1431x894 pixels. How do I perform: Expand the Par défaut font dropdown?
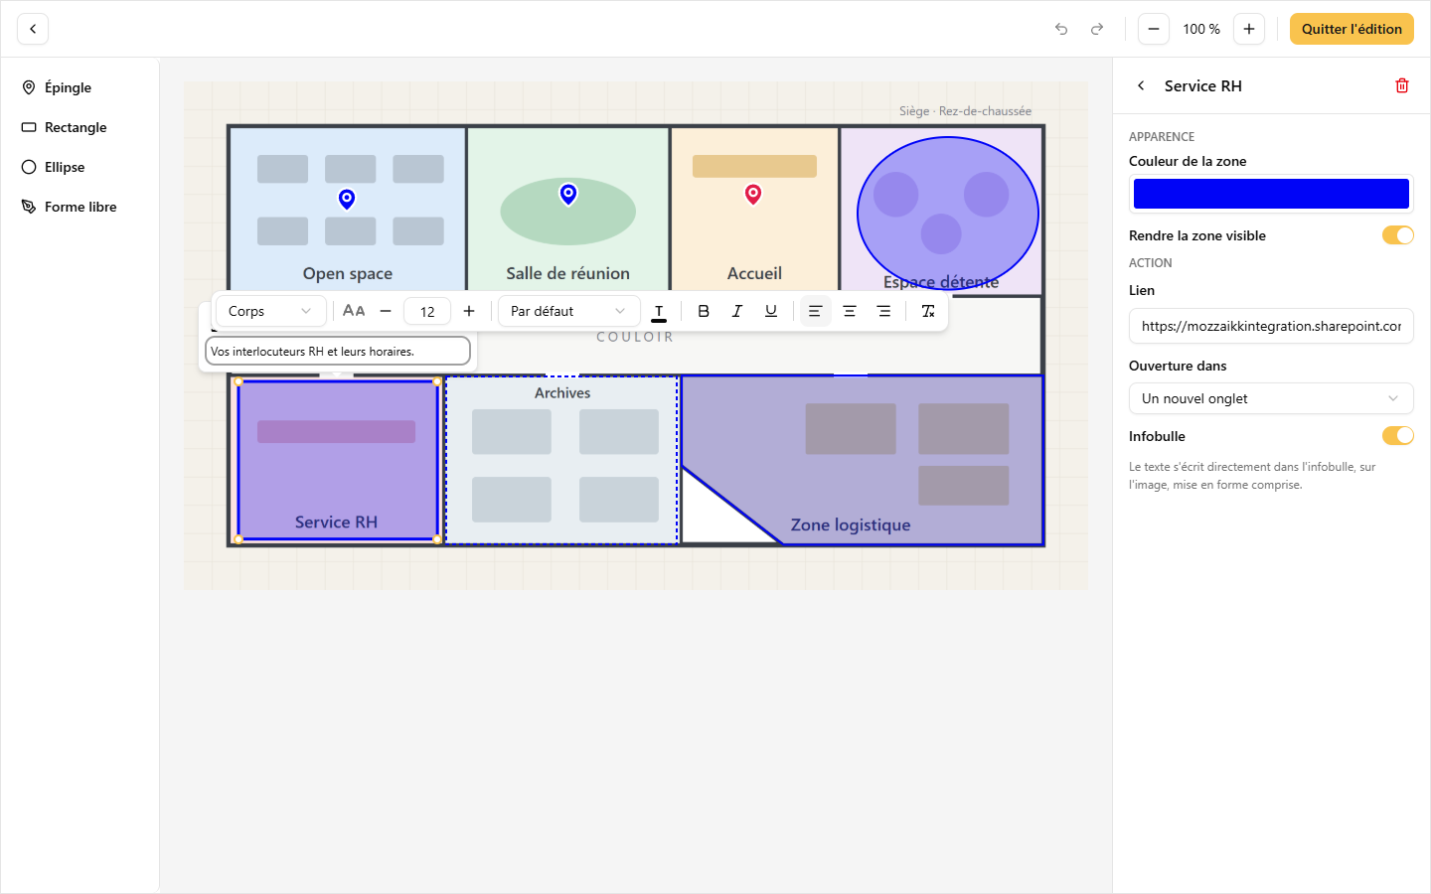pyautogui.click(x=568, y=311)
